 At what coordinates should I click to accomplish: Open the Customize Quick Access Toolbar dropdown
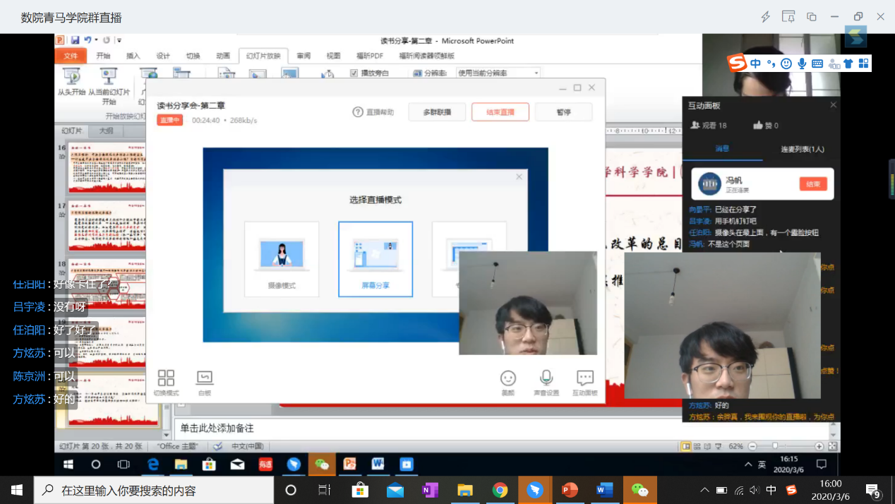[119, 41]
